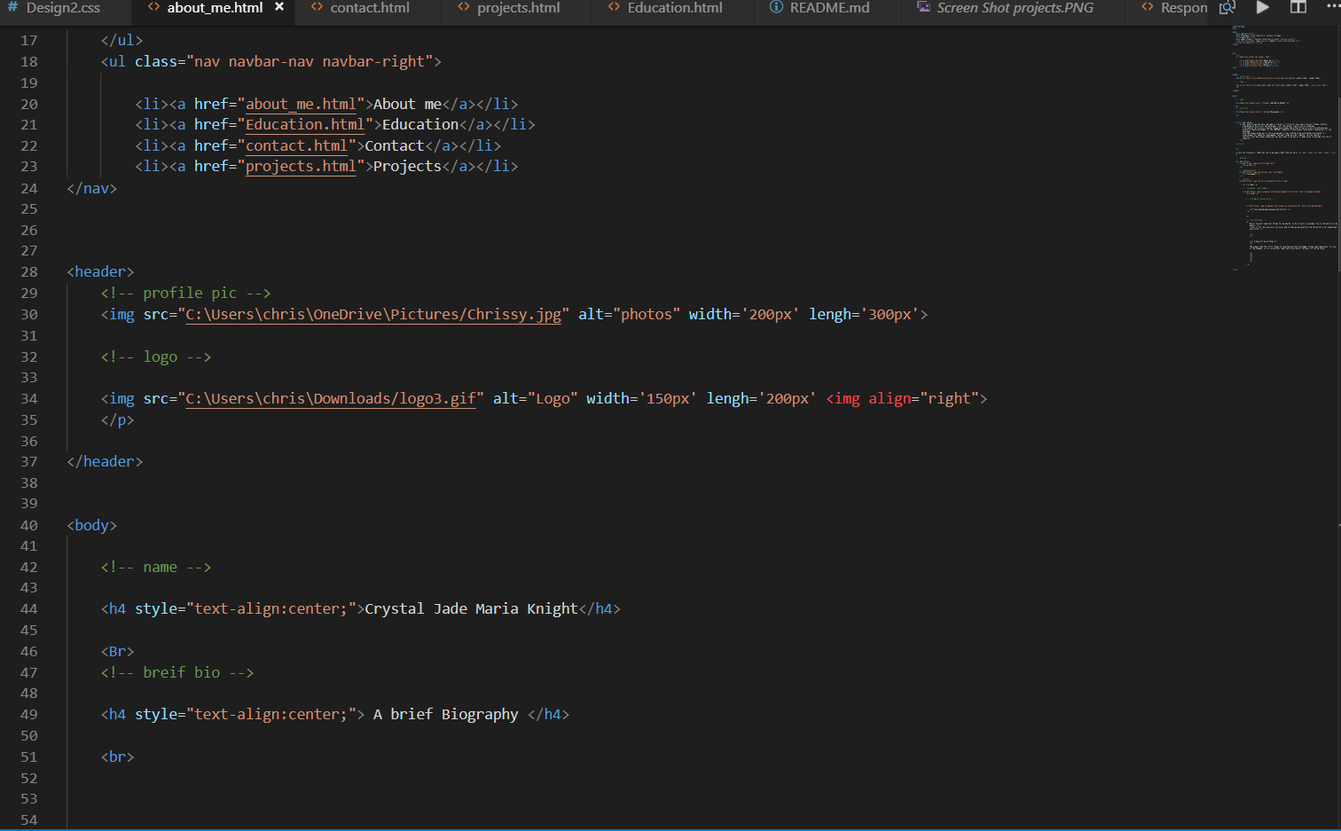Switch to the projects.html tab
Viewport: 1341px width, 831px height.
(x=518, y=8)
